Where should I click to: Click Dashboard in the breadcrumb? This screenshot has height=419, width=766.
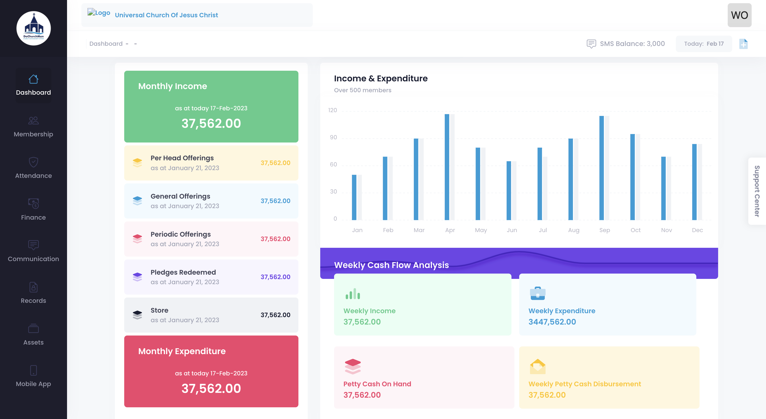(106, 43)
